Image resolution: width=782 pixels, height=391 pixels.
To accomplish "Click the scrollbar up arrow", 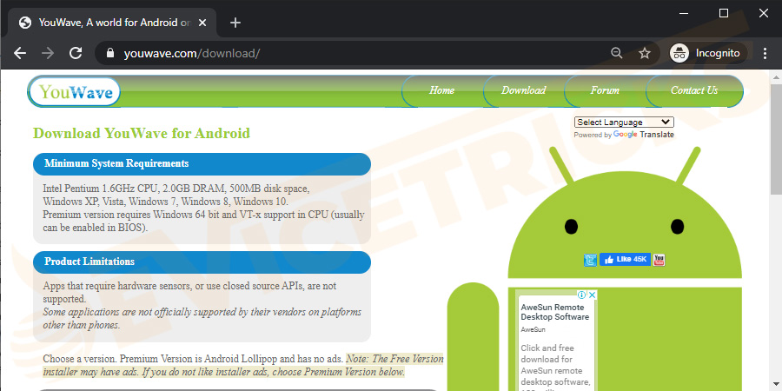I will click(x=776, y=76).
